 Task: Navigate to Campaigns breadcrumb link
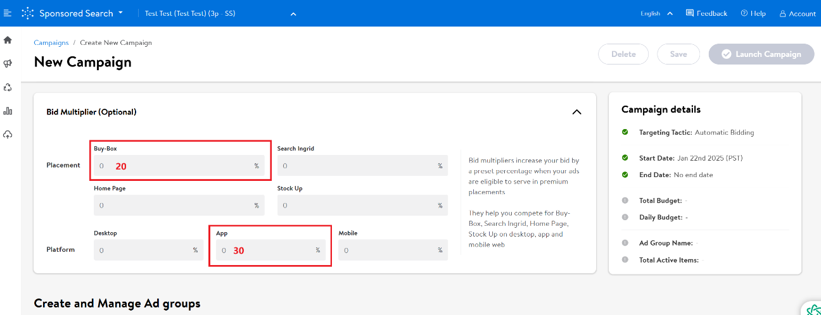[x=51, y=43]
